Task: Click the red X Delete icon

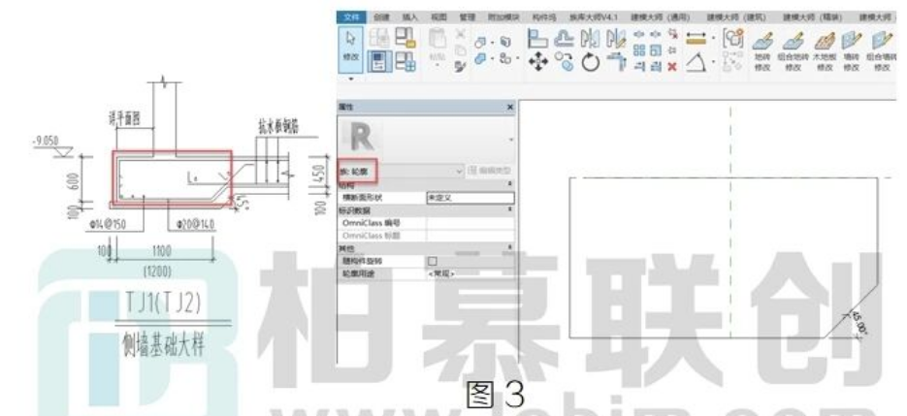Action: click(671, 66)
